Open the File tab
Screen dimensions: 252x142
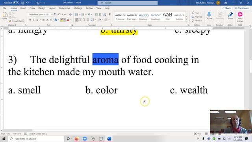[4, 8]
